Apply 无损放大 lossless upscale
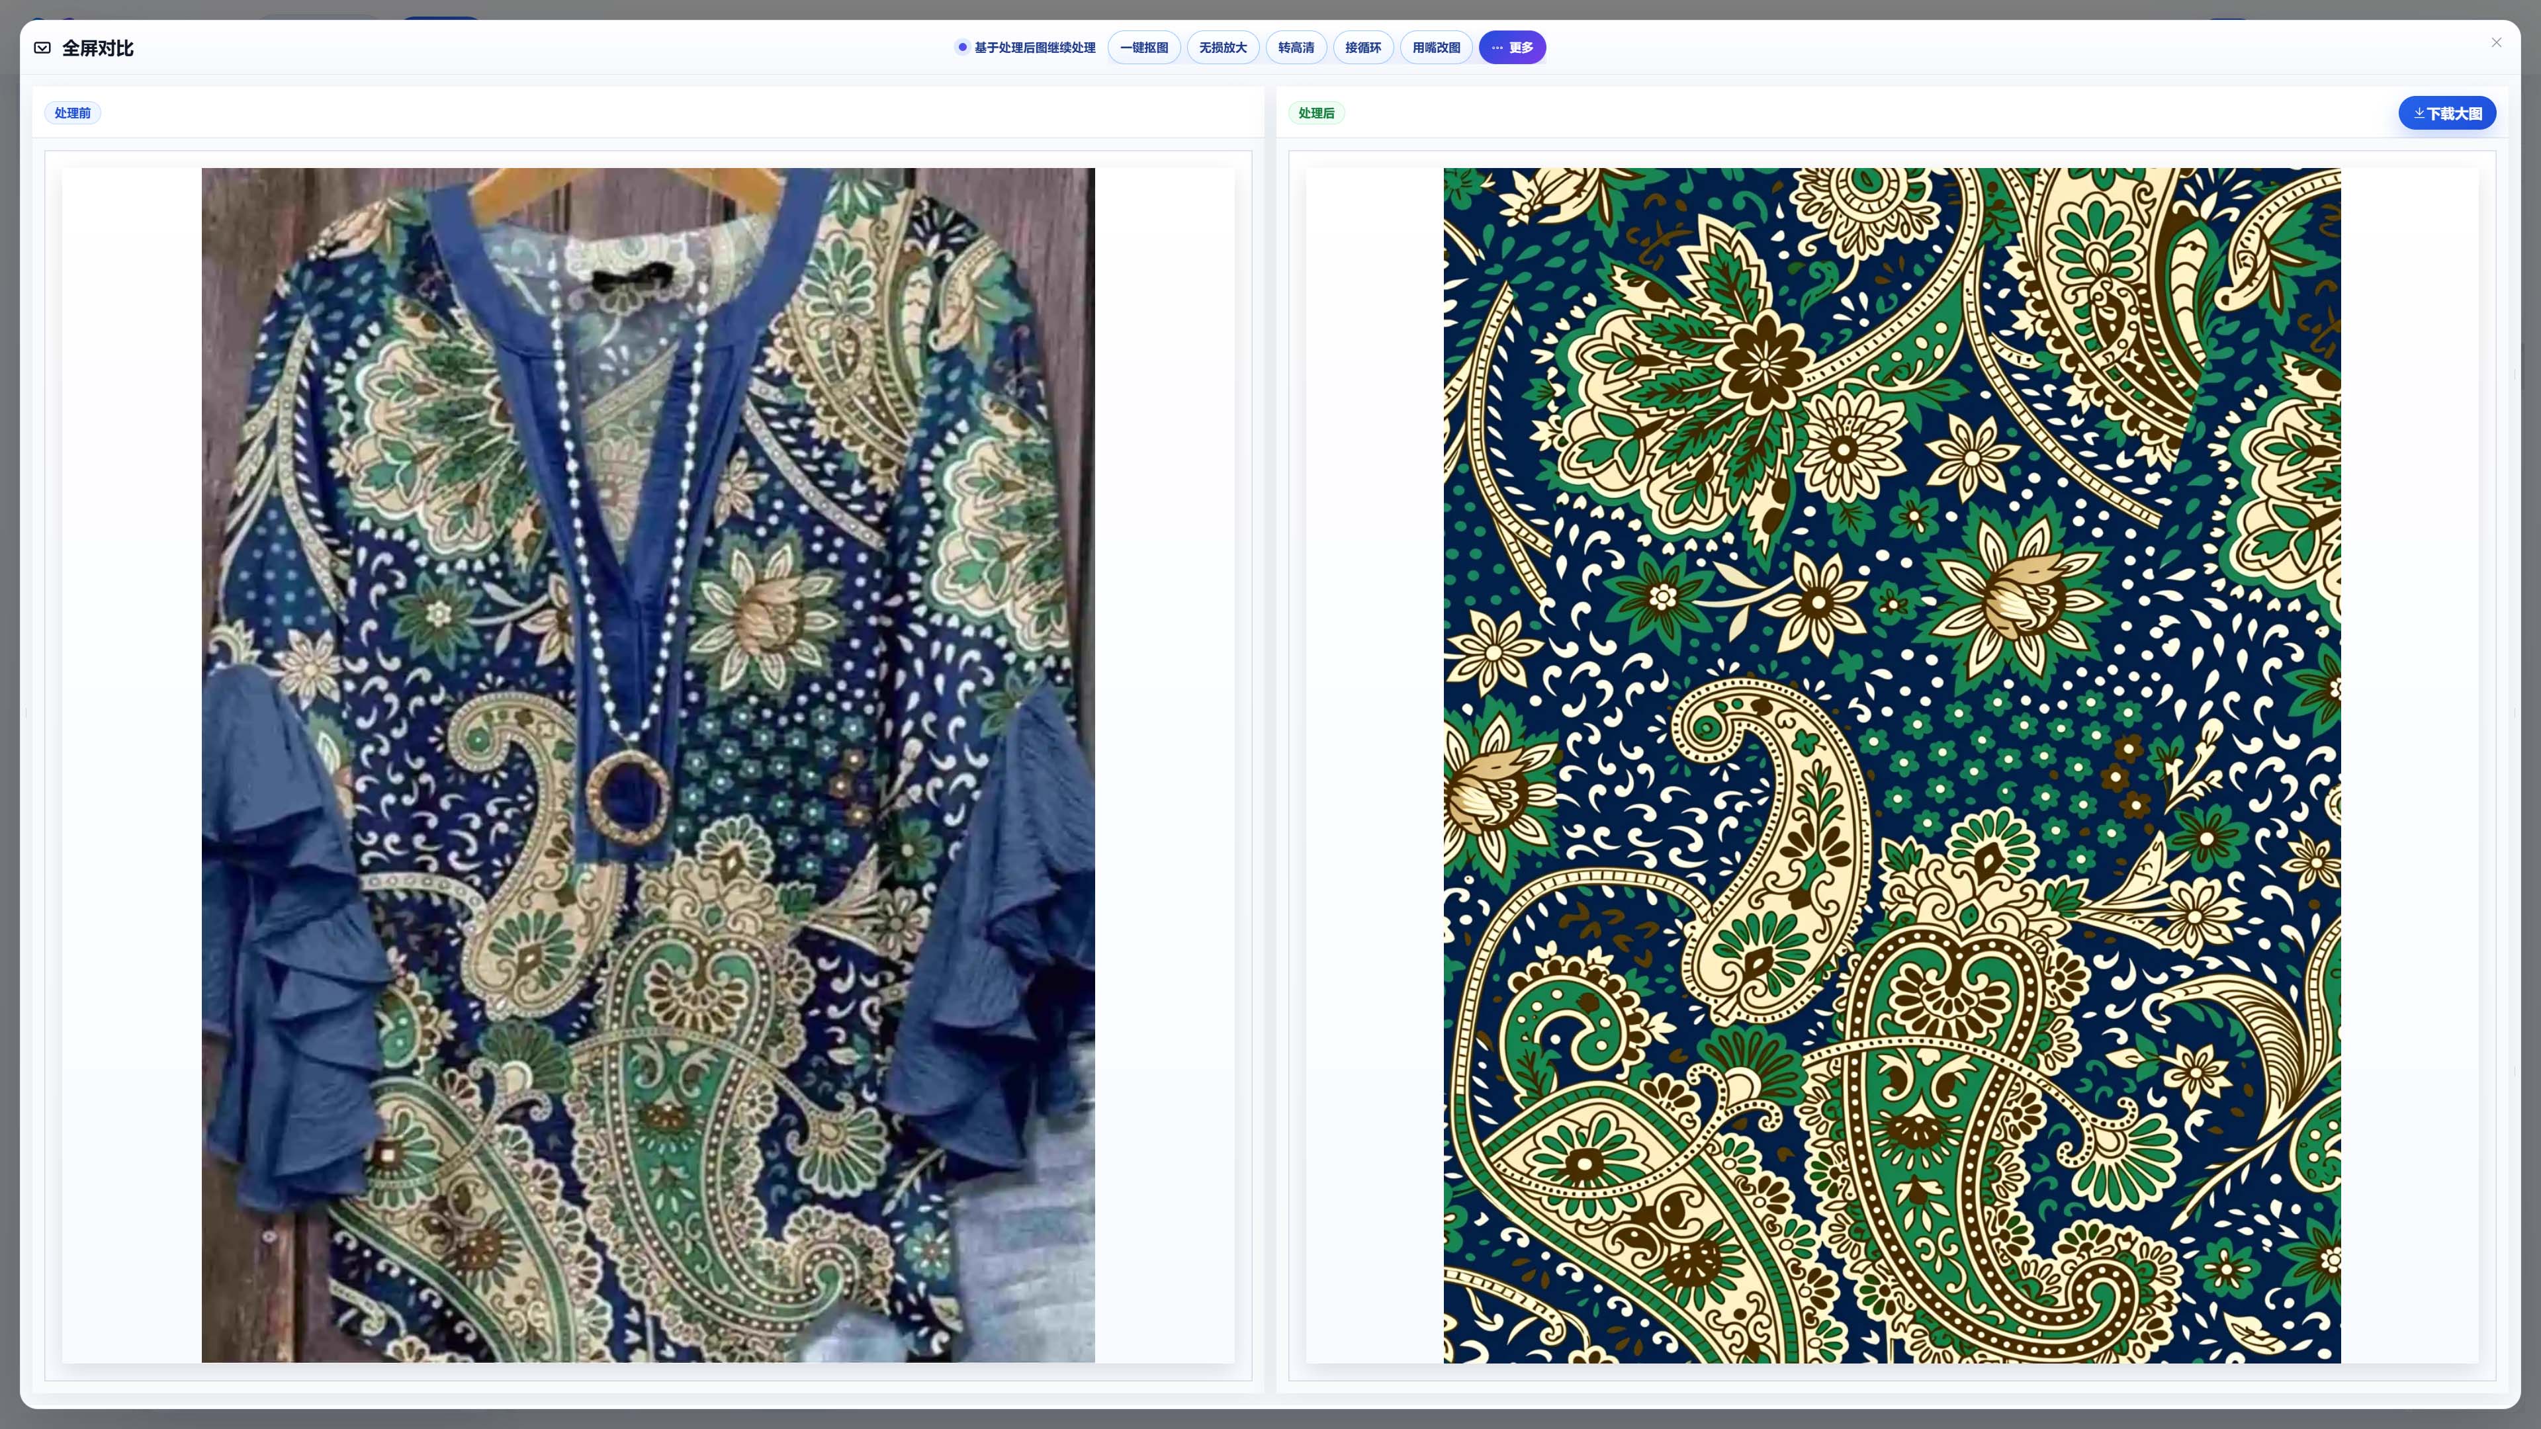The image size is (2541, 1429). pos(1223,48)
